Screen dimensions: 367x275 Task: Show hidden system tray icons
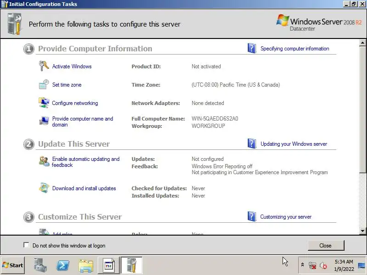pos(302,265)
